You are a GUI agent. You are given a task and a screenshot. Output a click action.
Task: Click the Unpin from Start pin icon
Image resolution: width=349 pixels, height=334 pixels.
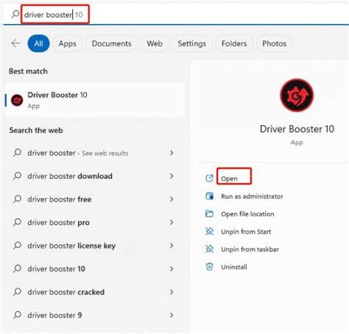(209, 231)
